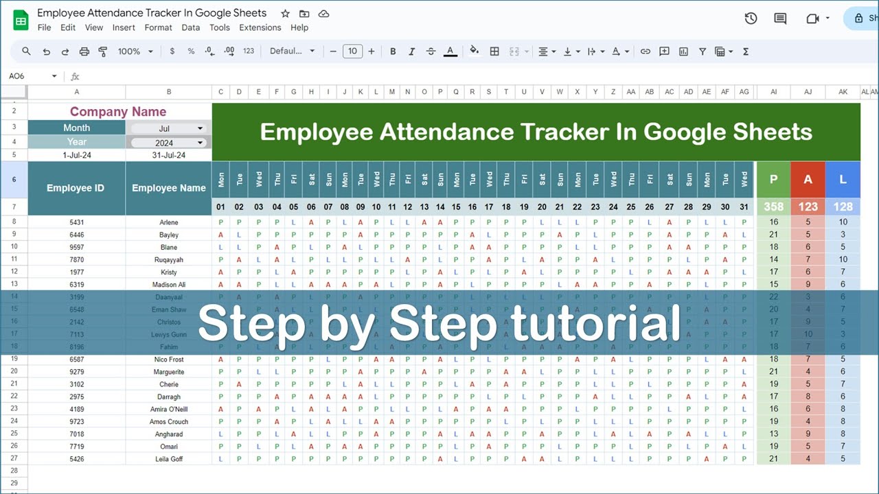
Task: Open version history clock icon
Action: tap(751, 19)
